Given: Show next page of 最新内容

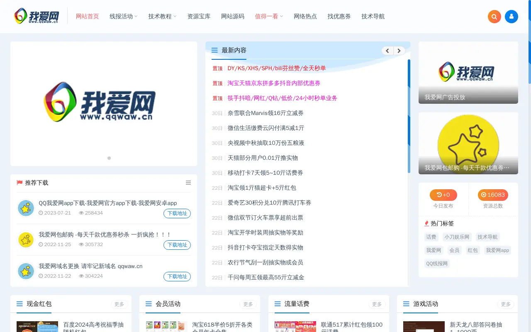Looking at the screenshot, I should coord(399,51).
